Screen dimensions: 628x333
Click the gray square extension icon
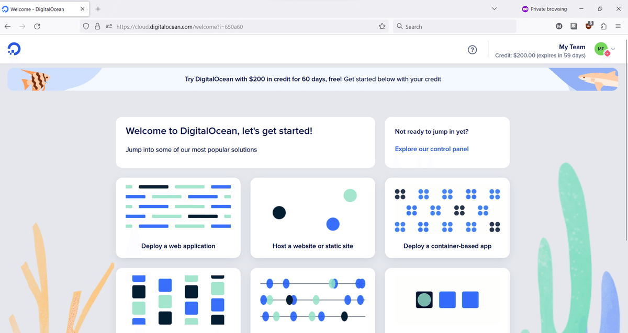[574, 26]
